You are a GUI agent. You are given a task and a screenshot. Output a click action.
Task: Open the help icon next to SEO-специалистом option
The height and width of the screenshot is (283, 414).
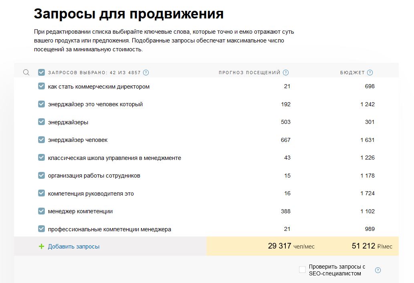coord(377,271)
